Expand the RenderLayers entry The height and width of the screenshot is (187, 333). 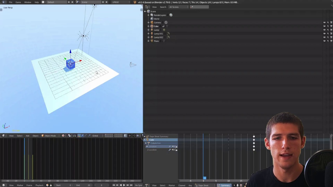(x=148, y=15)
